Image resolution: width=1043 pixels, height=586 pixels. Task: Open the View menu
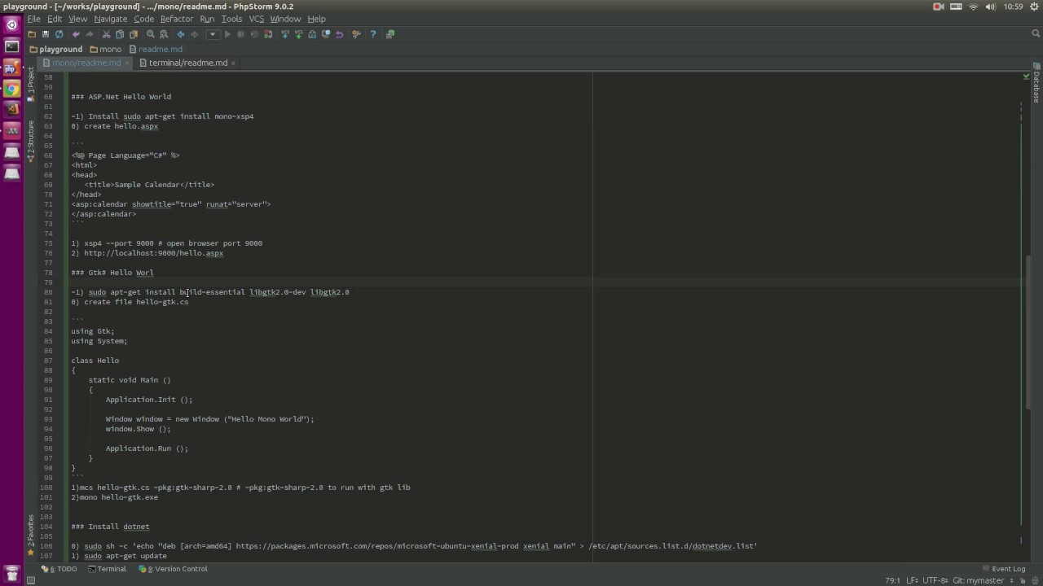click(x=77, y=19)
